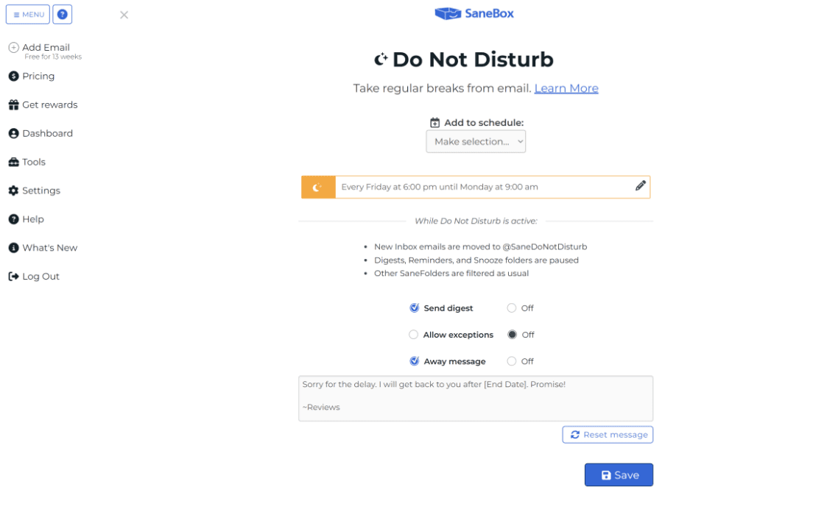
Task: Open the Pricing section from the sidebar
Action: pos(38,76)
